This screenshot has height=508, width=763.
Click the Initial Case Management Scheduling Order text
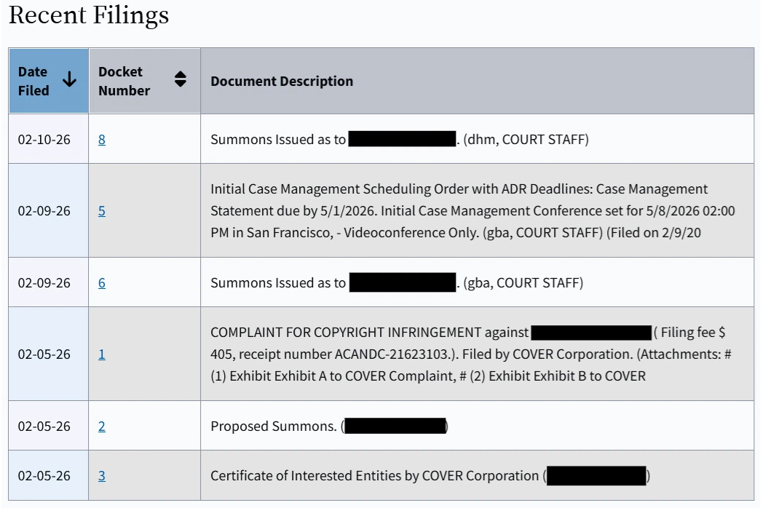pos(459,211)
